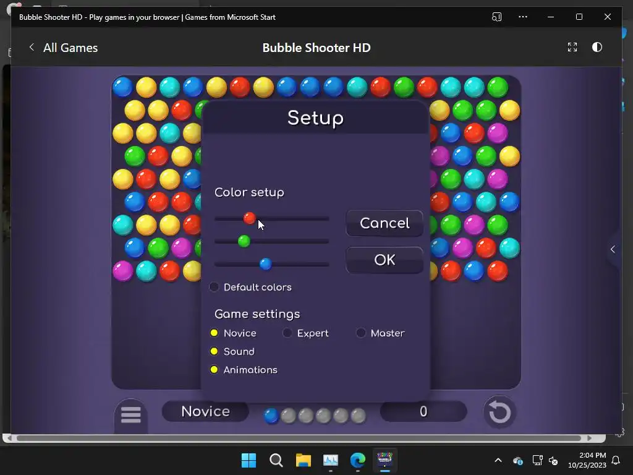Click the Color setup heading
The image size is (633, 475).
[249, 192]
